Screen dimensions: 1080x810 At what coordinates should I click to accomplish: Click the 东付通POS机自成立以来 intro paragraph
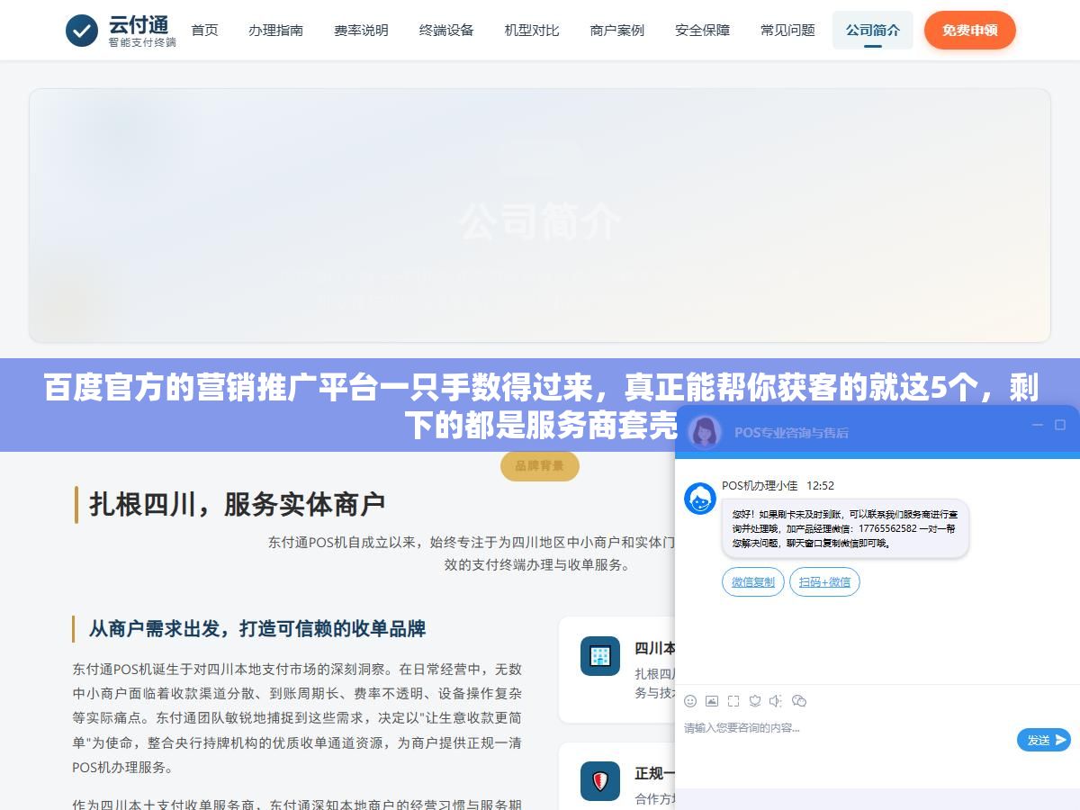tap(472, 553)
